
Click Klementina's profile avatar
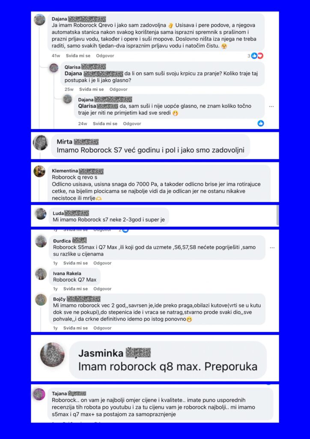coord(39,171)
